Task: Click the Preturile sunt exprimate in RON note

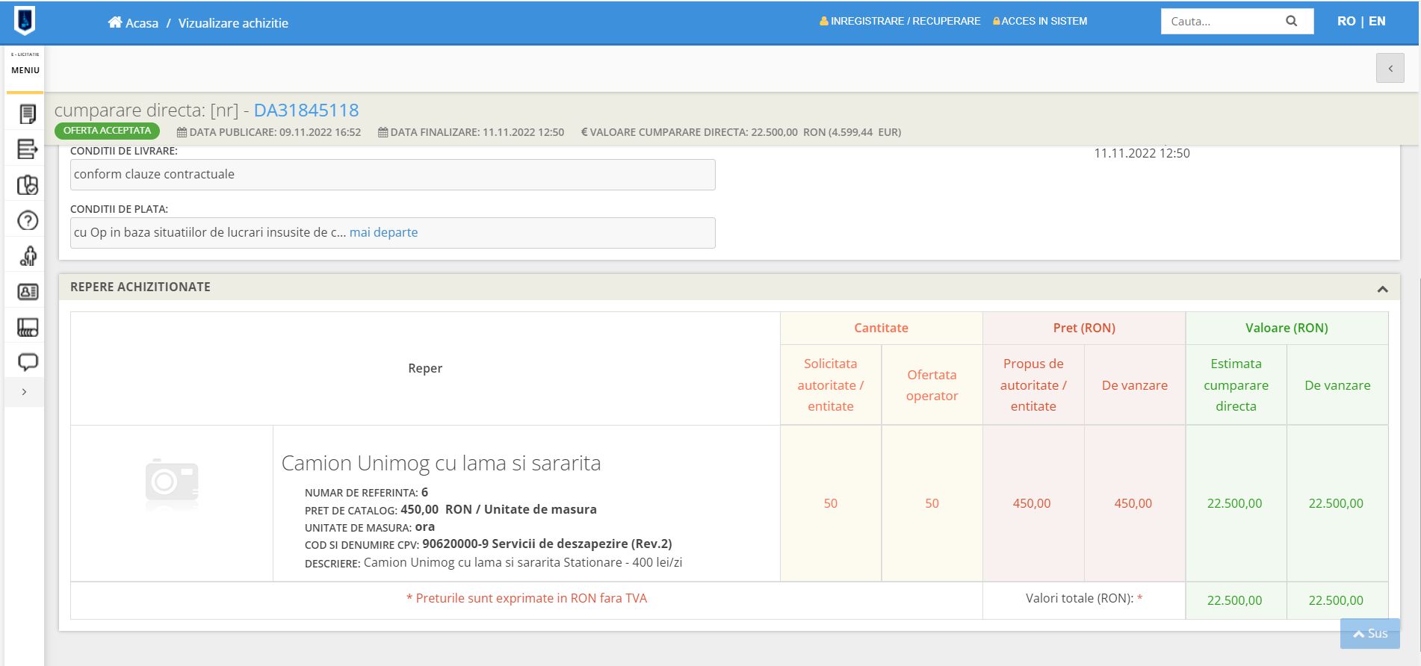Action: (527, 598)
